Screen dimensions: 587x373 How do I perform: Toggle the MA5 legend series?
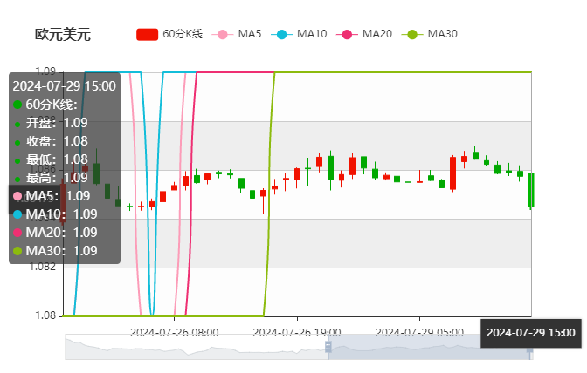(x=237, y=34)
